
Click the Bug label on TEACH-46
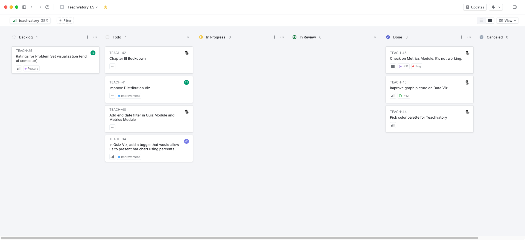[417, 66]
